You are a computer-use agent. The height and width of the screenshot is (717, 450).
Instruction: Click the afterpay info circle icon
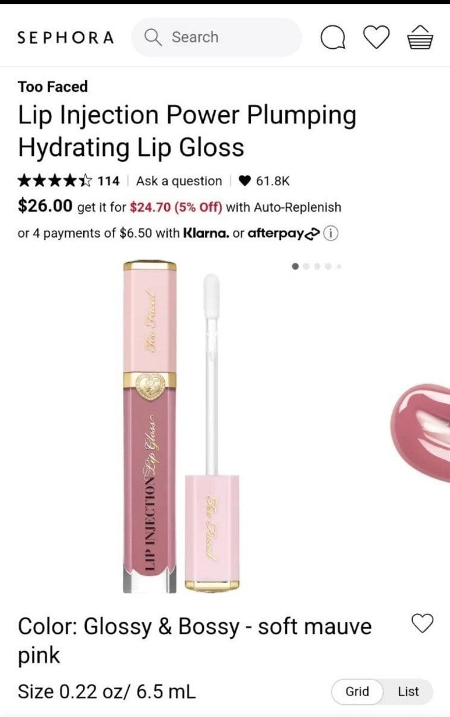pos(331,233)
